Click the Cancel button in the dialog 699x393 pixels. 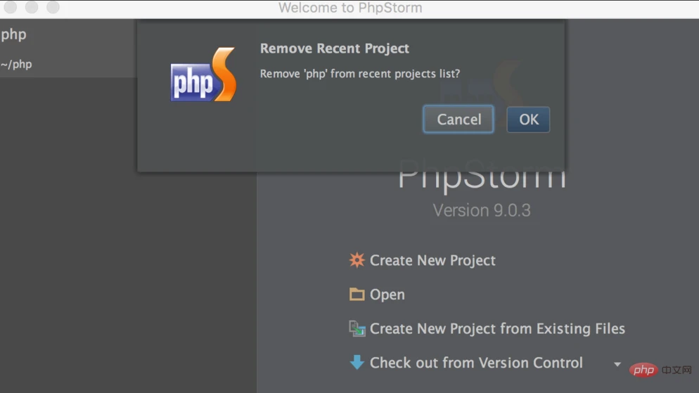tap(458, 120)
